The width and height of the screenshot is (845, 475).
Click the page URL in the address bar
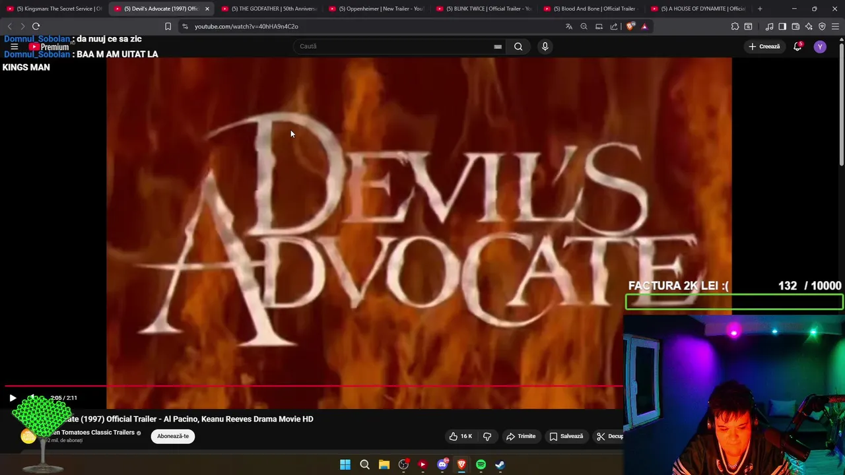(246, 26)
